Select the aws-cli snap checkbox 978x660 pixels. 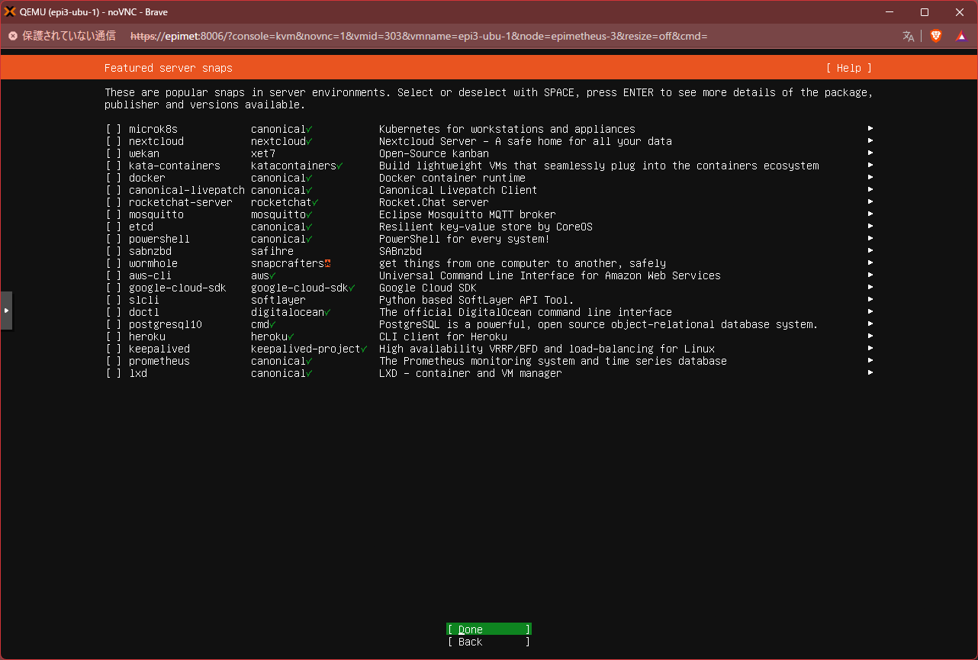(x=114, y=275)
